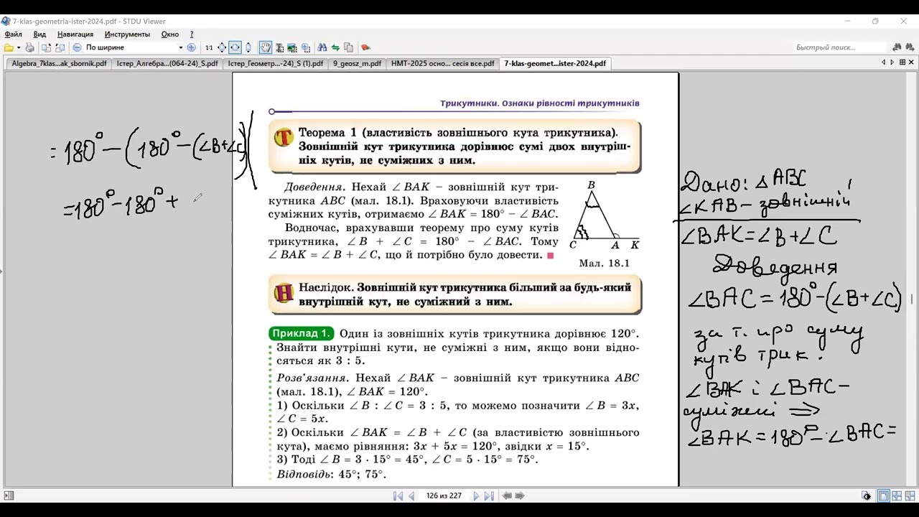The image size is (919, 517).
Task: Select the Hand tool
Action: click(x=266, y=47)
